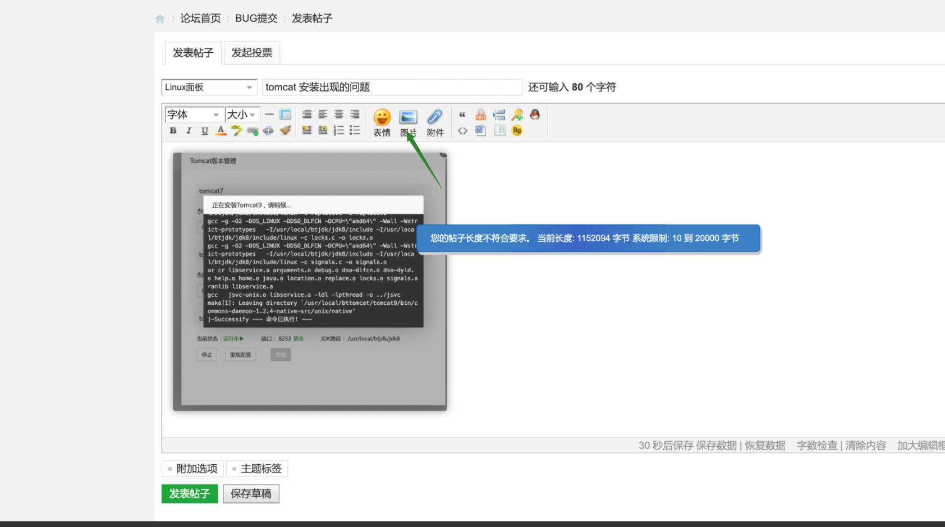Screen dimensions: 945x527
Task: Float the image to the left
Action: pyautogui.click(x=307, y=131)
